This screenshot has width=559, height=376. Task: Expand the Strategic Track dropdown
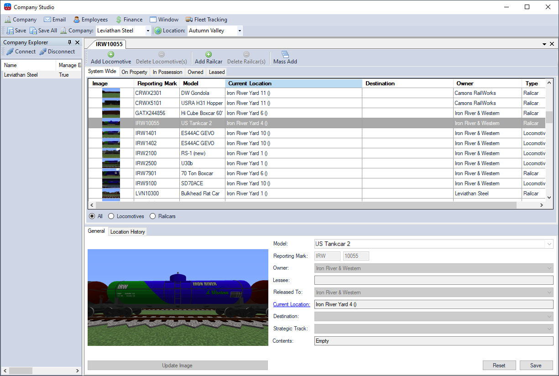click(549, 329)
